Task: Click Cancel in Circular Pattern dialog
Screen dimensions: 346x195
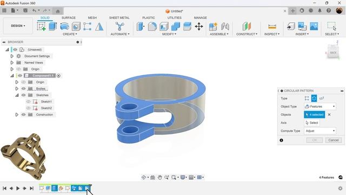Action: click(x=334, y=140)
